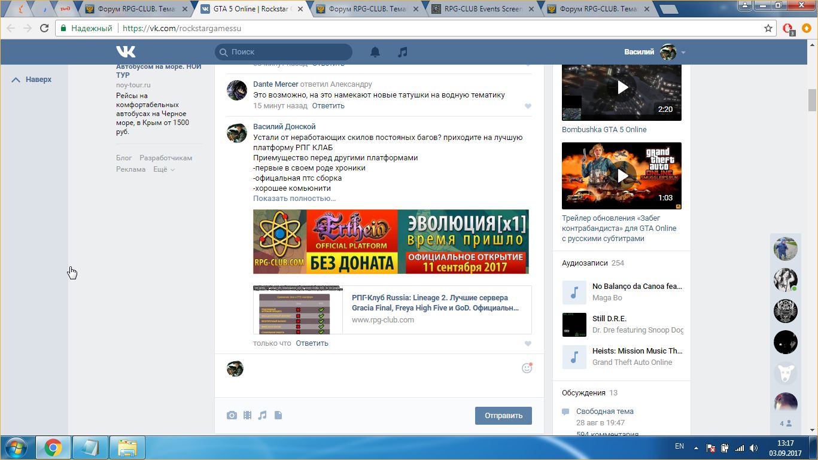This screenshot has width=818, height=460.
Task: Click the Василий profile avatar in header
Action: [x=668, y=52]
